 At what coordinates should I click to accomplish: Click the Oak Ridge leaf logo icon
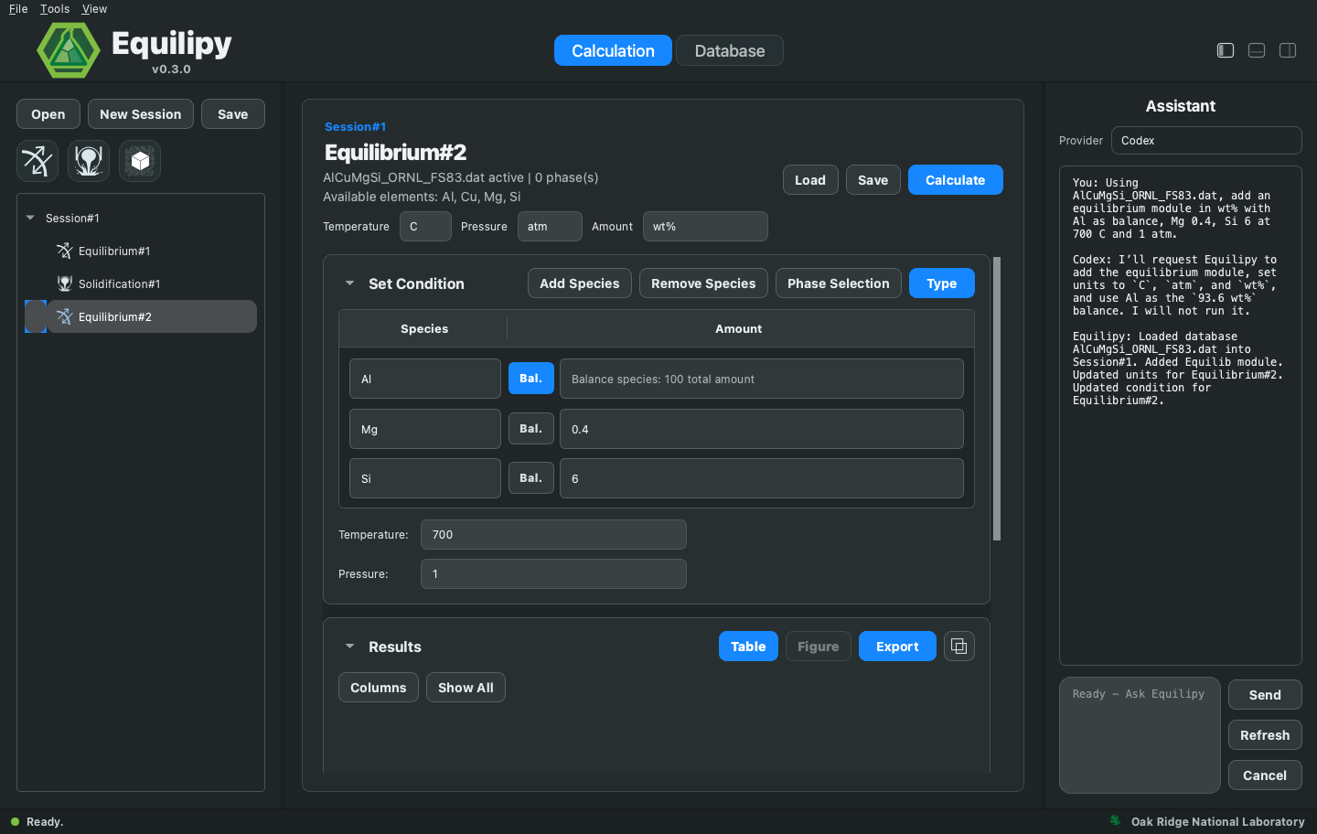click(x=1115, y=820)
